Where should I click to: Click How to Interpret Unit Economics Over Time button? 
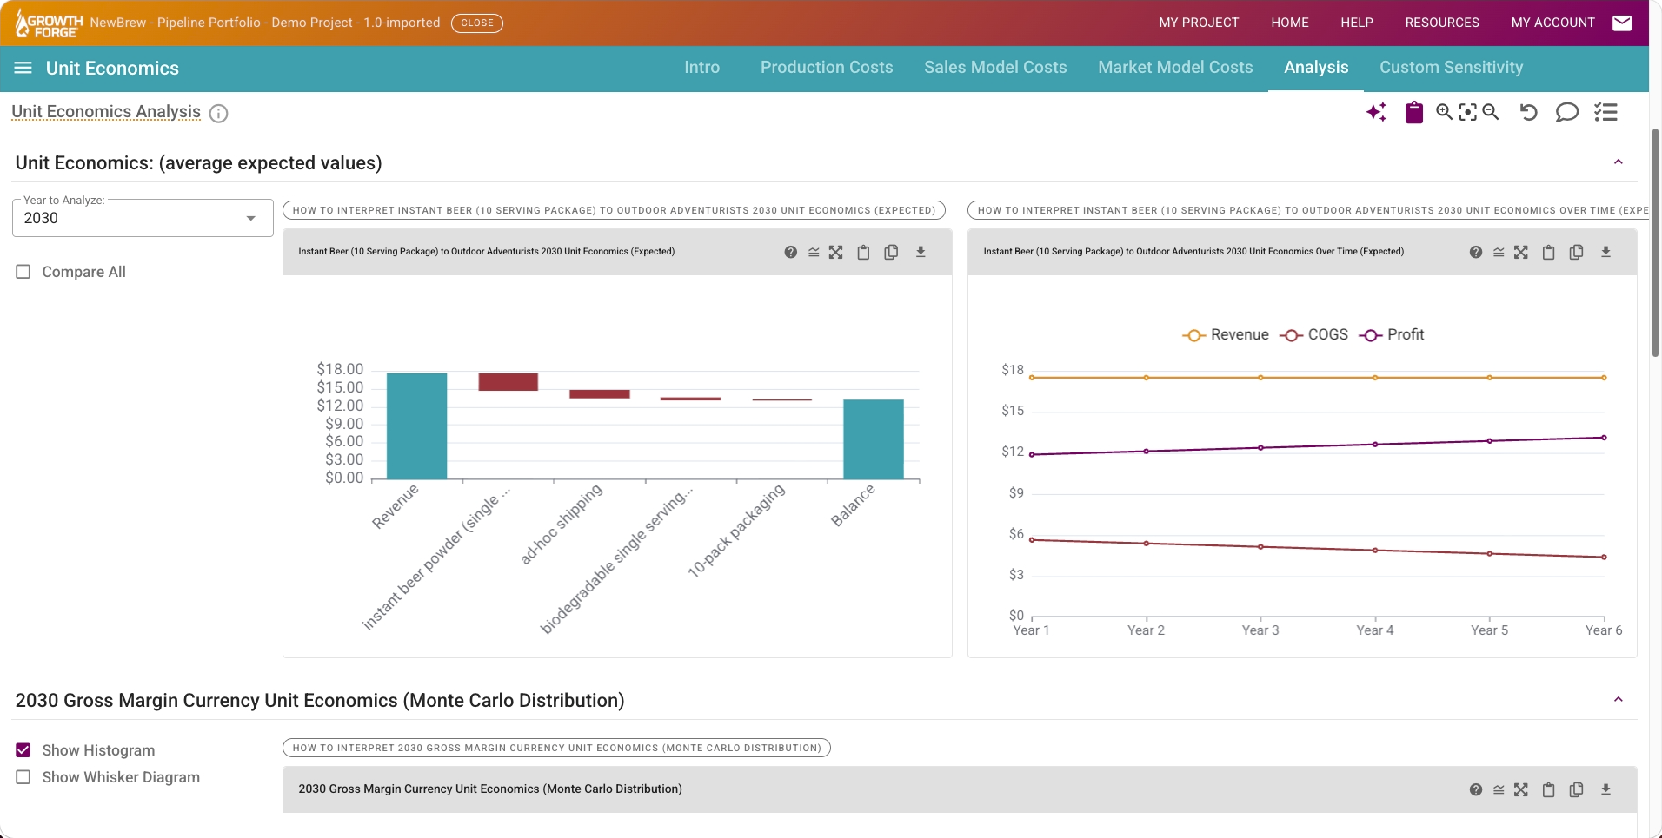pos(1308,210)
